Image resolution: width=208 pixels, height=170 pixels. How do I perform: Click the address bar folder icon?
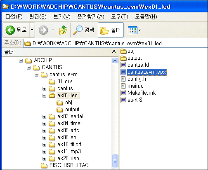pos(27,44)
